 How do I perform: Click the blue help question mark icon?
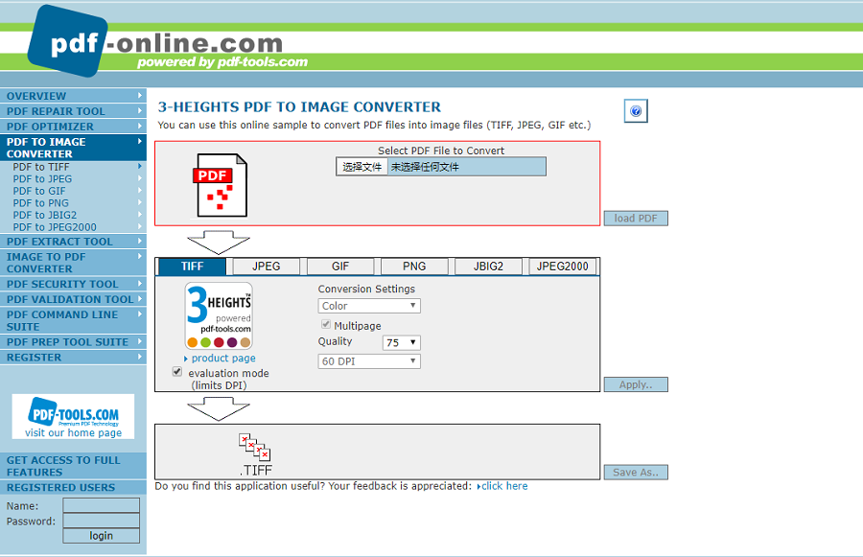(636, 111)
